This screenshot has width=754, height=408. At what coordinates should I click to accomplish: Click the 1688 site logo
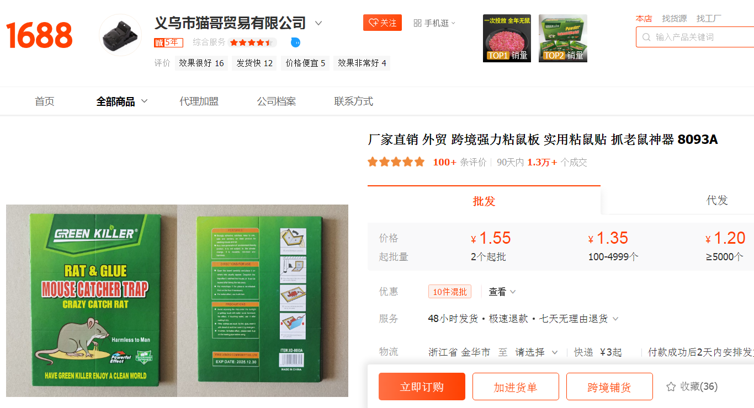[39, 35]
